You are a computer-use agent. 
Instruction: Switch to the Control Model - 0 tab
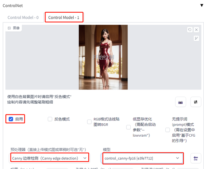click(23, 18)
